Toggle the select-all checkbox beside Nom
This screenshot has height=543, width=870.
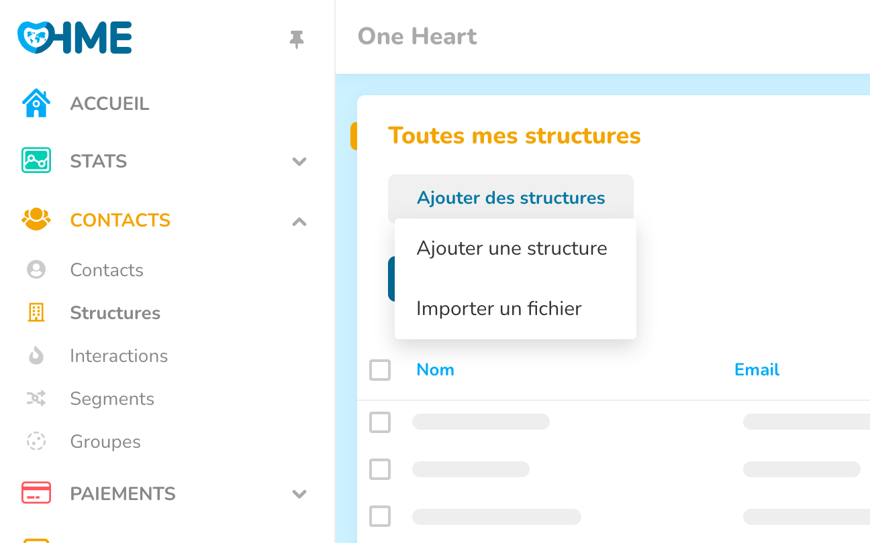[x=380, y=370]
